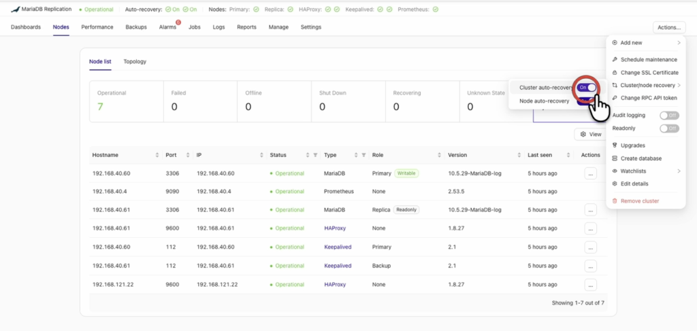The image size is (697, 331).
Task: Click the Recovering count card
Action: pos(422,101)
